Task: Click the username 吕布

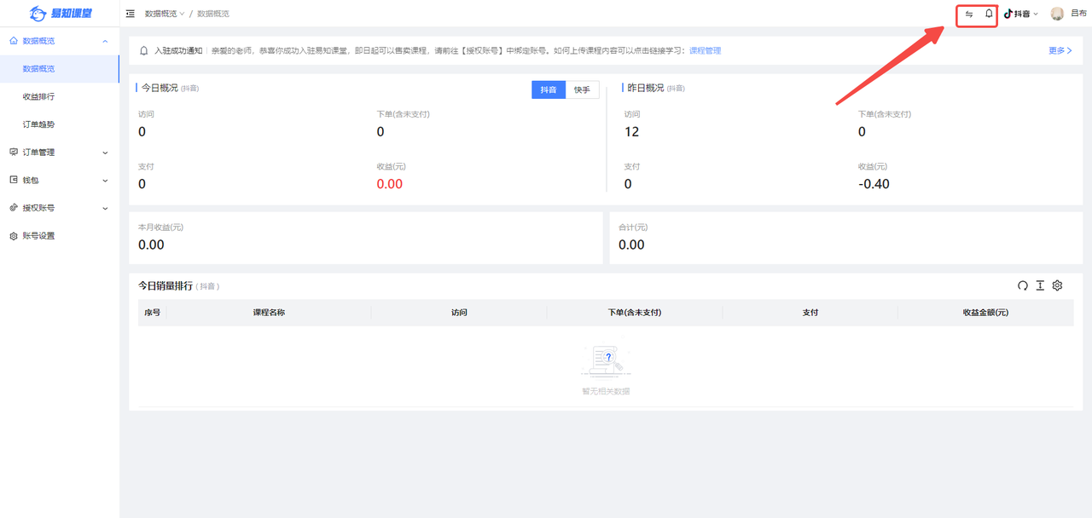Action: click(1078, 14)
